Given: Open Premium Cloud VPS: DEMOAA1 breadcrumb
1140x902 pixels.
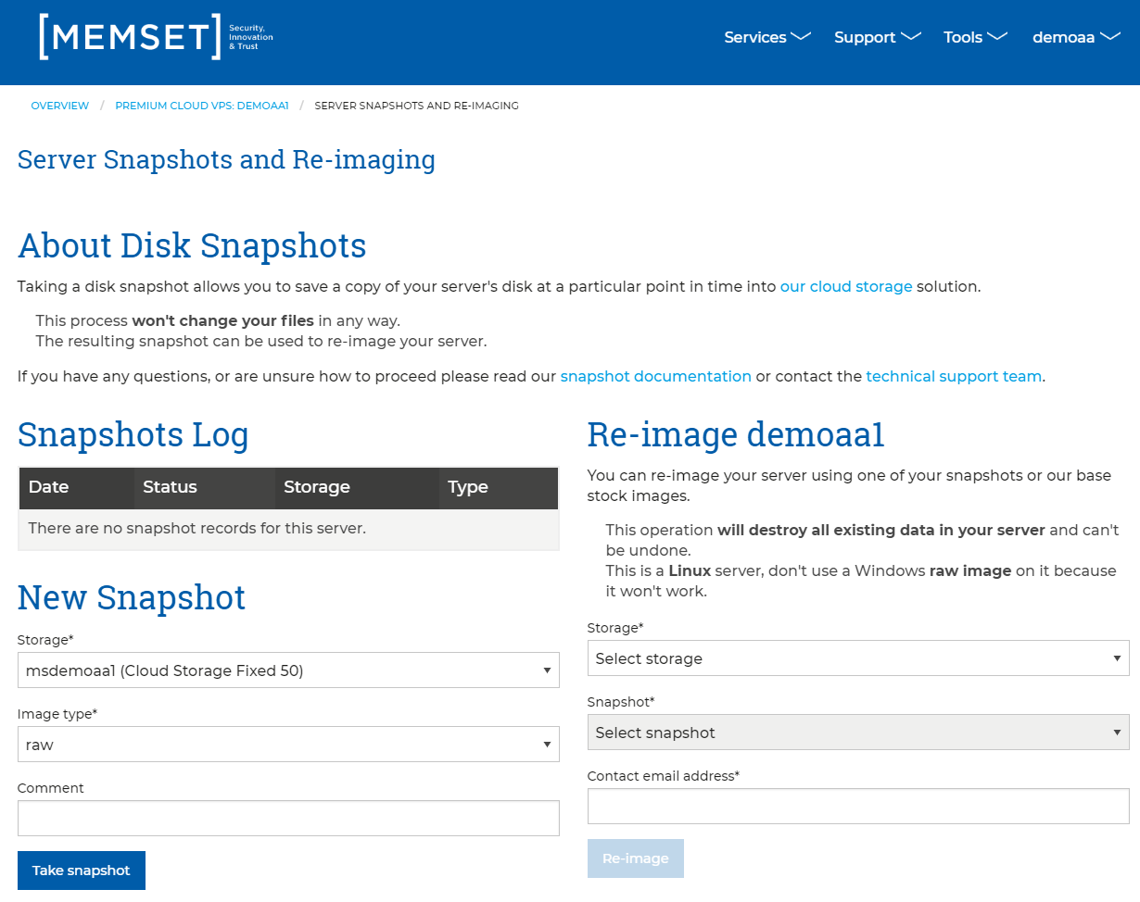Looking at the screenshot, I should [x=202, y=106].
